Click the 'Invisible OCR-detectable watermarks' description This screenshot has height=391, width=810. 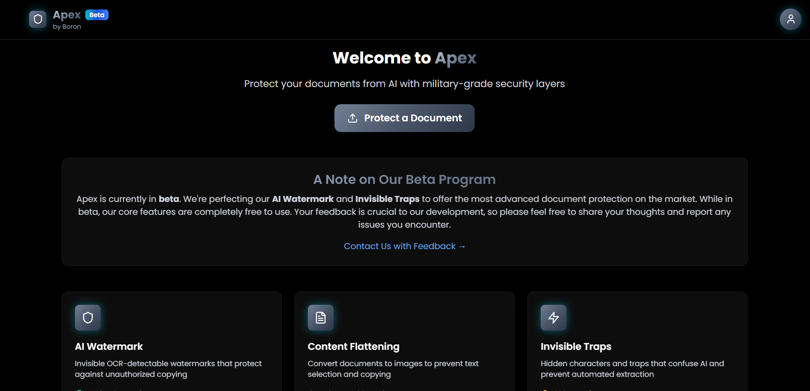click(x=168, y=369)
